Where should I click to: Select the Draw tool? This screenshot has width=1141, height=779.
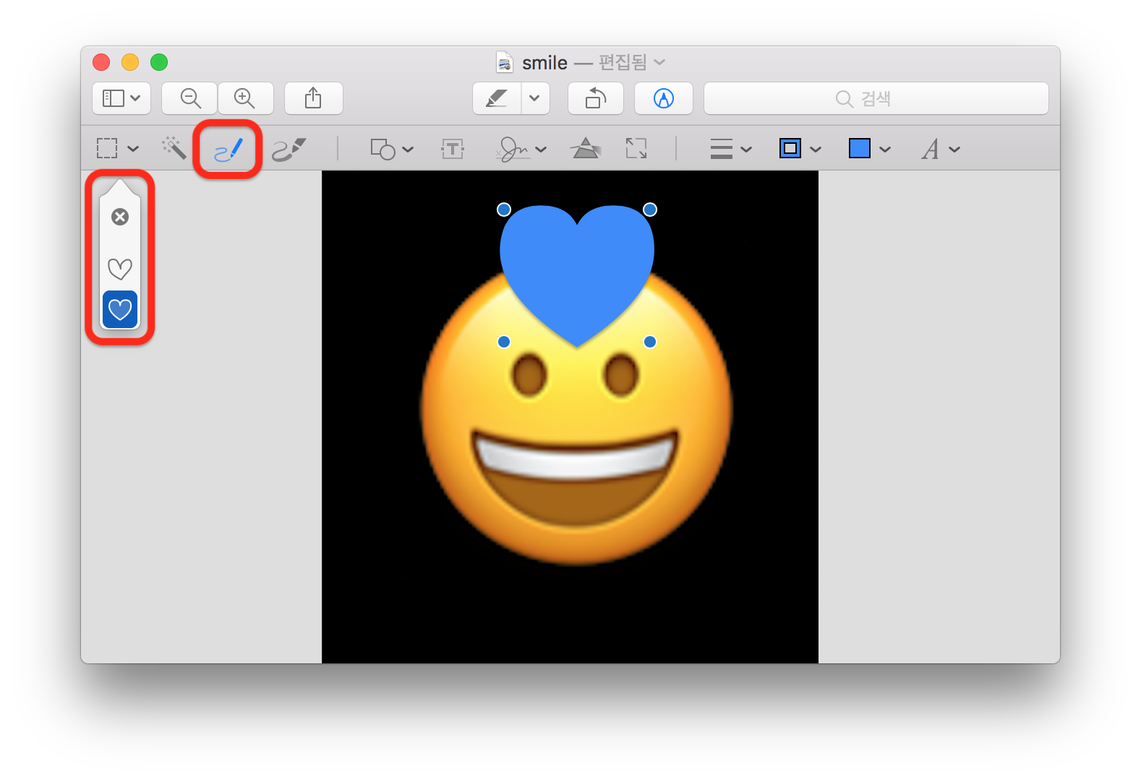click(x=289, y=150)
